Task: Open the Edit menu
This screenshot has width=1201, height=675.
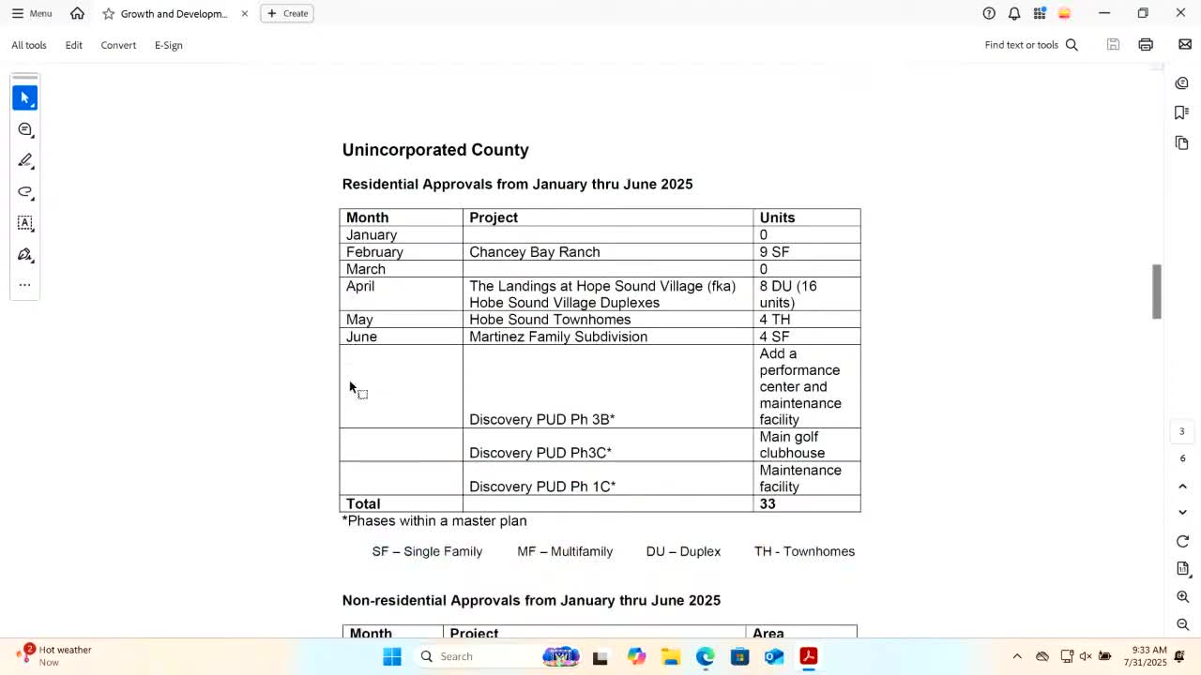Action: [74, 45]
